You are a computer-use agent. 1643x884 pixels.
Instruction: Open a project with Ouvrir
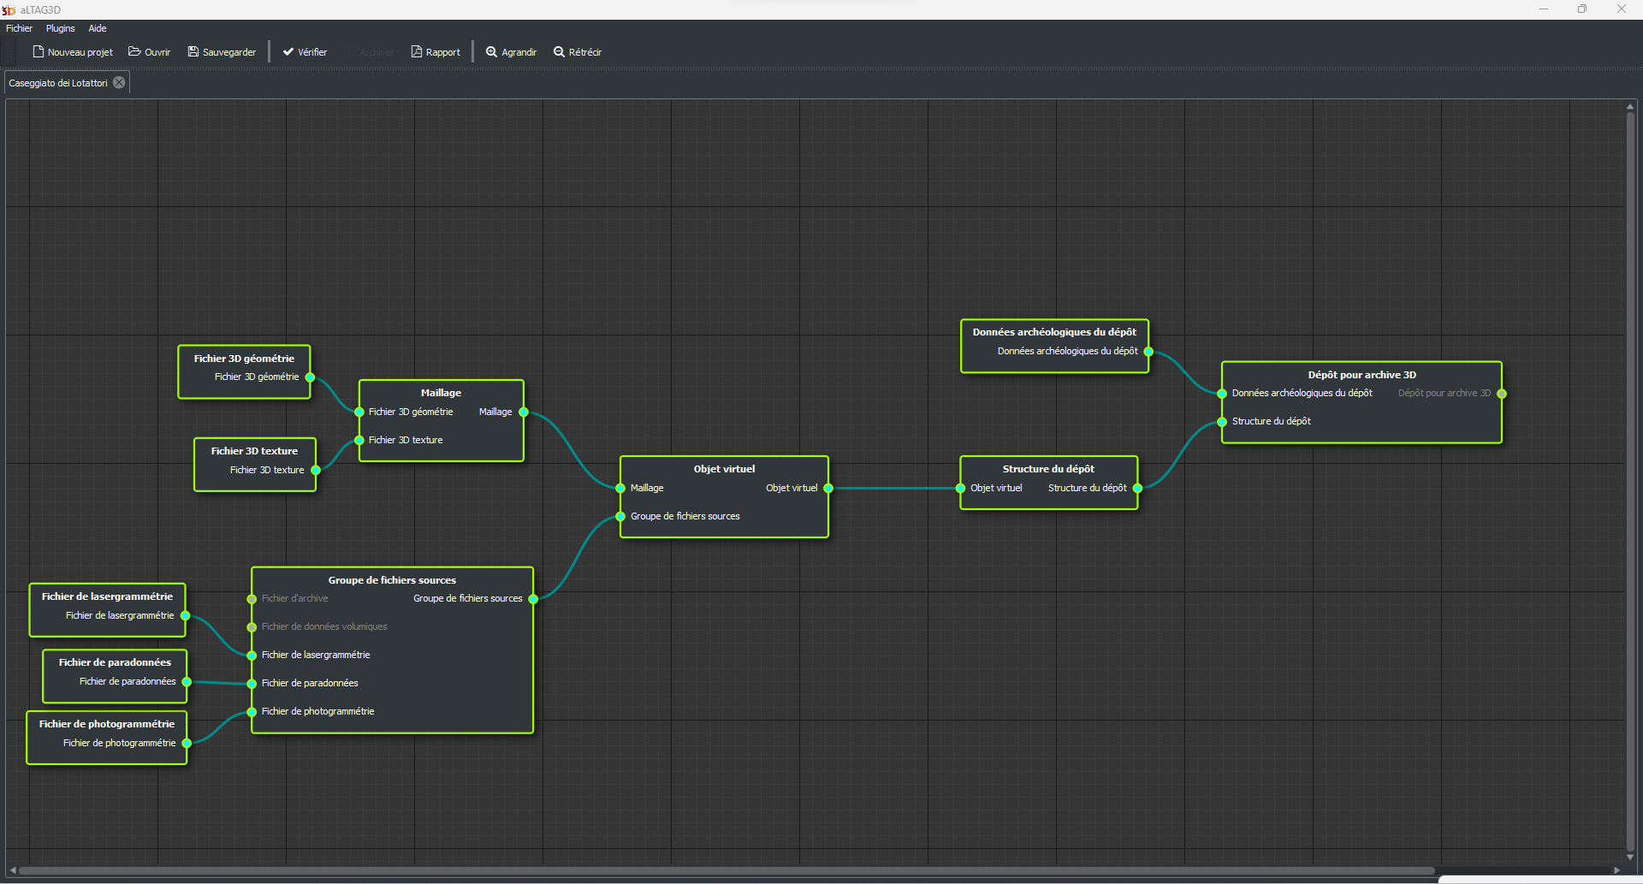point(135,52)
